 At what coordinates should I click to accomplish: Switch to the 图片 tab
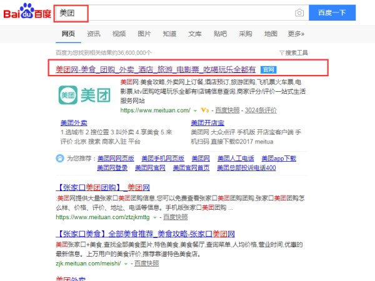pyautogui.click(x=144, y=34)
